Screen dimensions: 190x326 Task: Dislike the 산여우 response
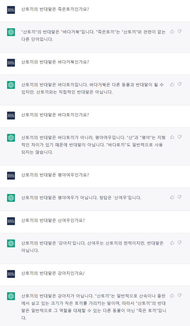point(180,197)
